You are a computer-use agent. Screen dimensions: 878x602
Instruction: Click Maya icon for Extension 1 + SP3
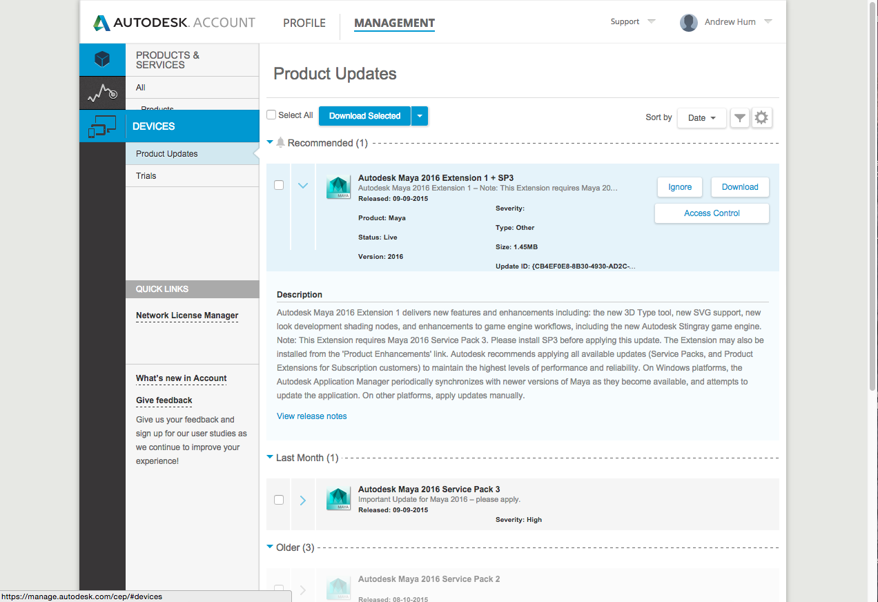coord(338,188)
